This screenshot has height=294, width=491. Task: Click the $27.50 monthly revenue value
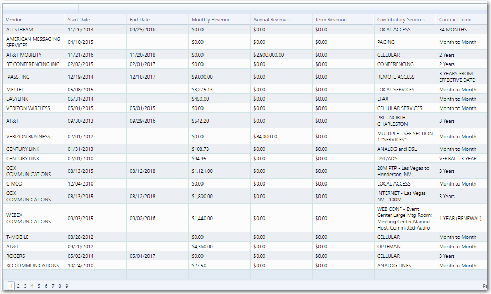(199, 265)
